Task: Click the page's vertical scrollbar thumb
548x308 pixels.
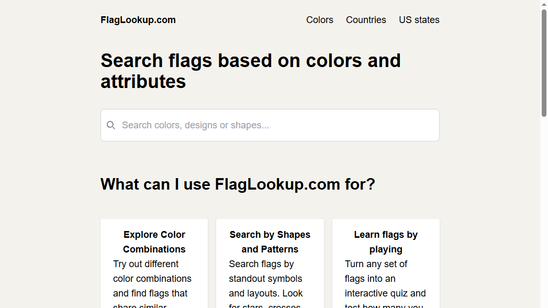Action: [x=544, y=63]
